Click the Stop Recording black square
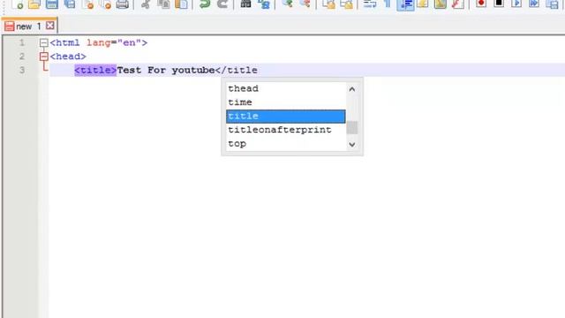 pyautogui.click(x=499, y=4)
